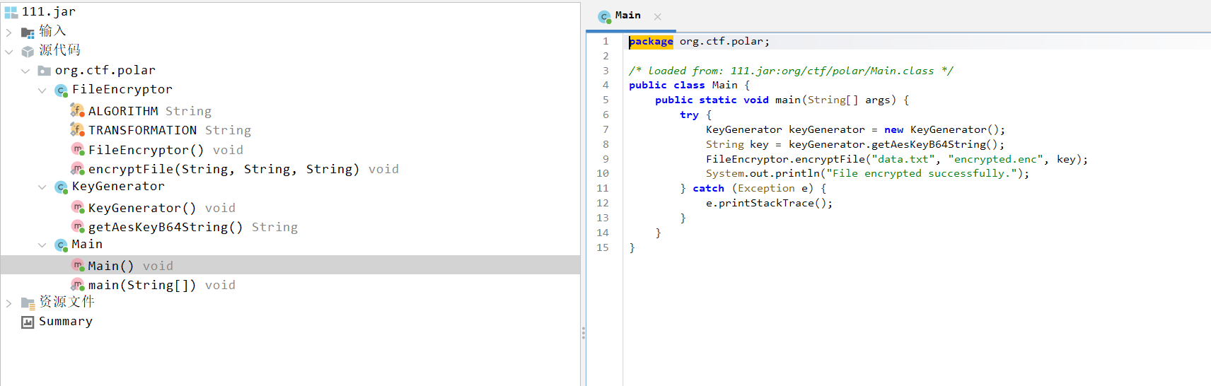Click the 源代码 package icon
The height and width of the screenshot is (386, 1211).
click(x=28, y=52)
